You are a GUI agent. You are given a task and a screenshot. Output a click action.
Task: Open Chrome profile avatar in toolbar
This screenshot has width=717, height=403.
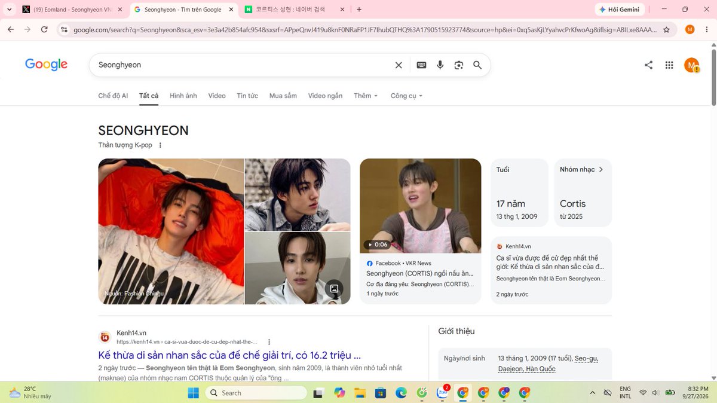690,29
